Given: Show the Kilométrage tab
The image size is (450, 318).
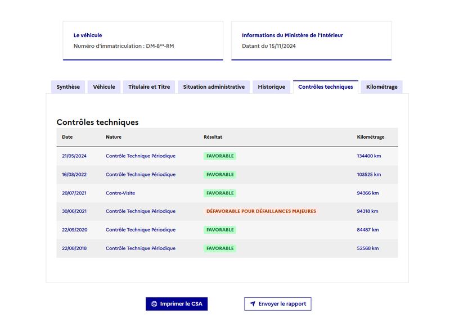Looking at the screenshot, I should tap(382, 87).
